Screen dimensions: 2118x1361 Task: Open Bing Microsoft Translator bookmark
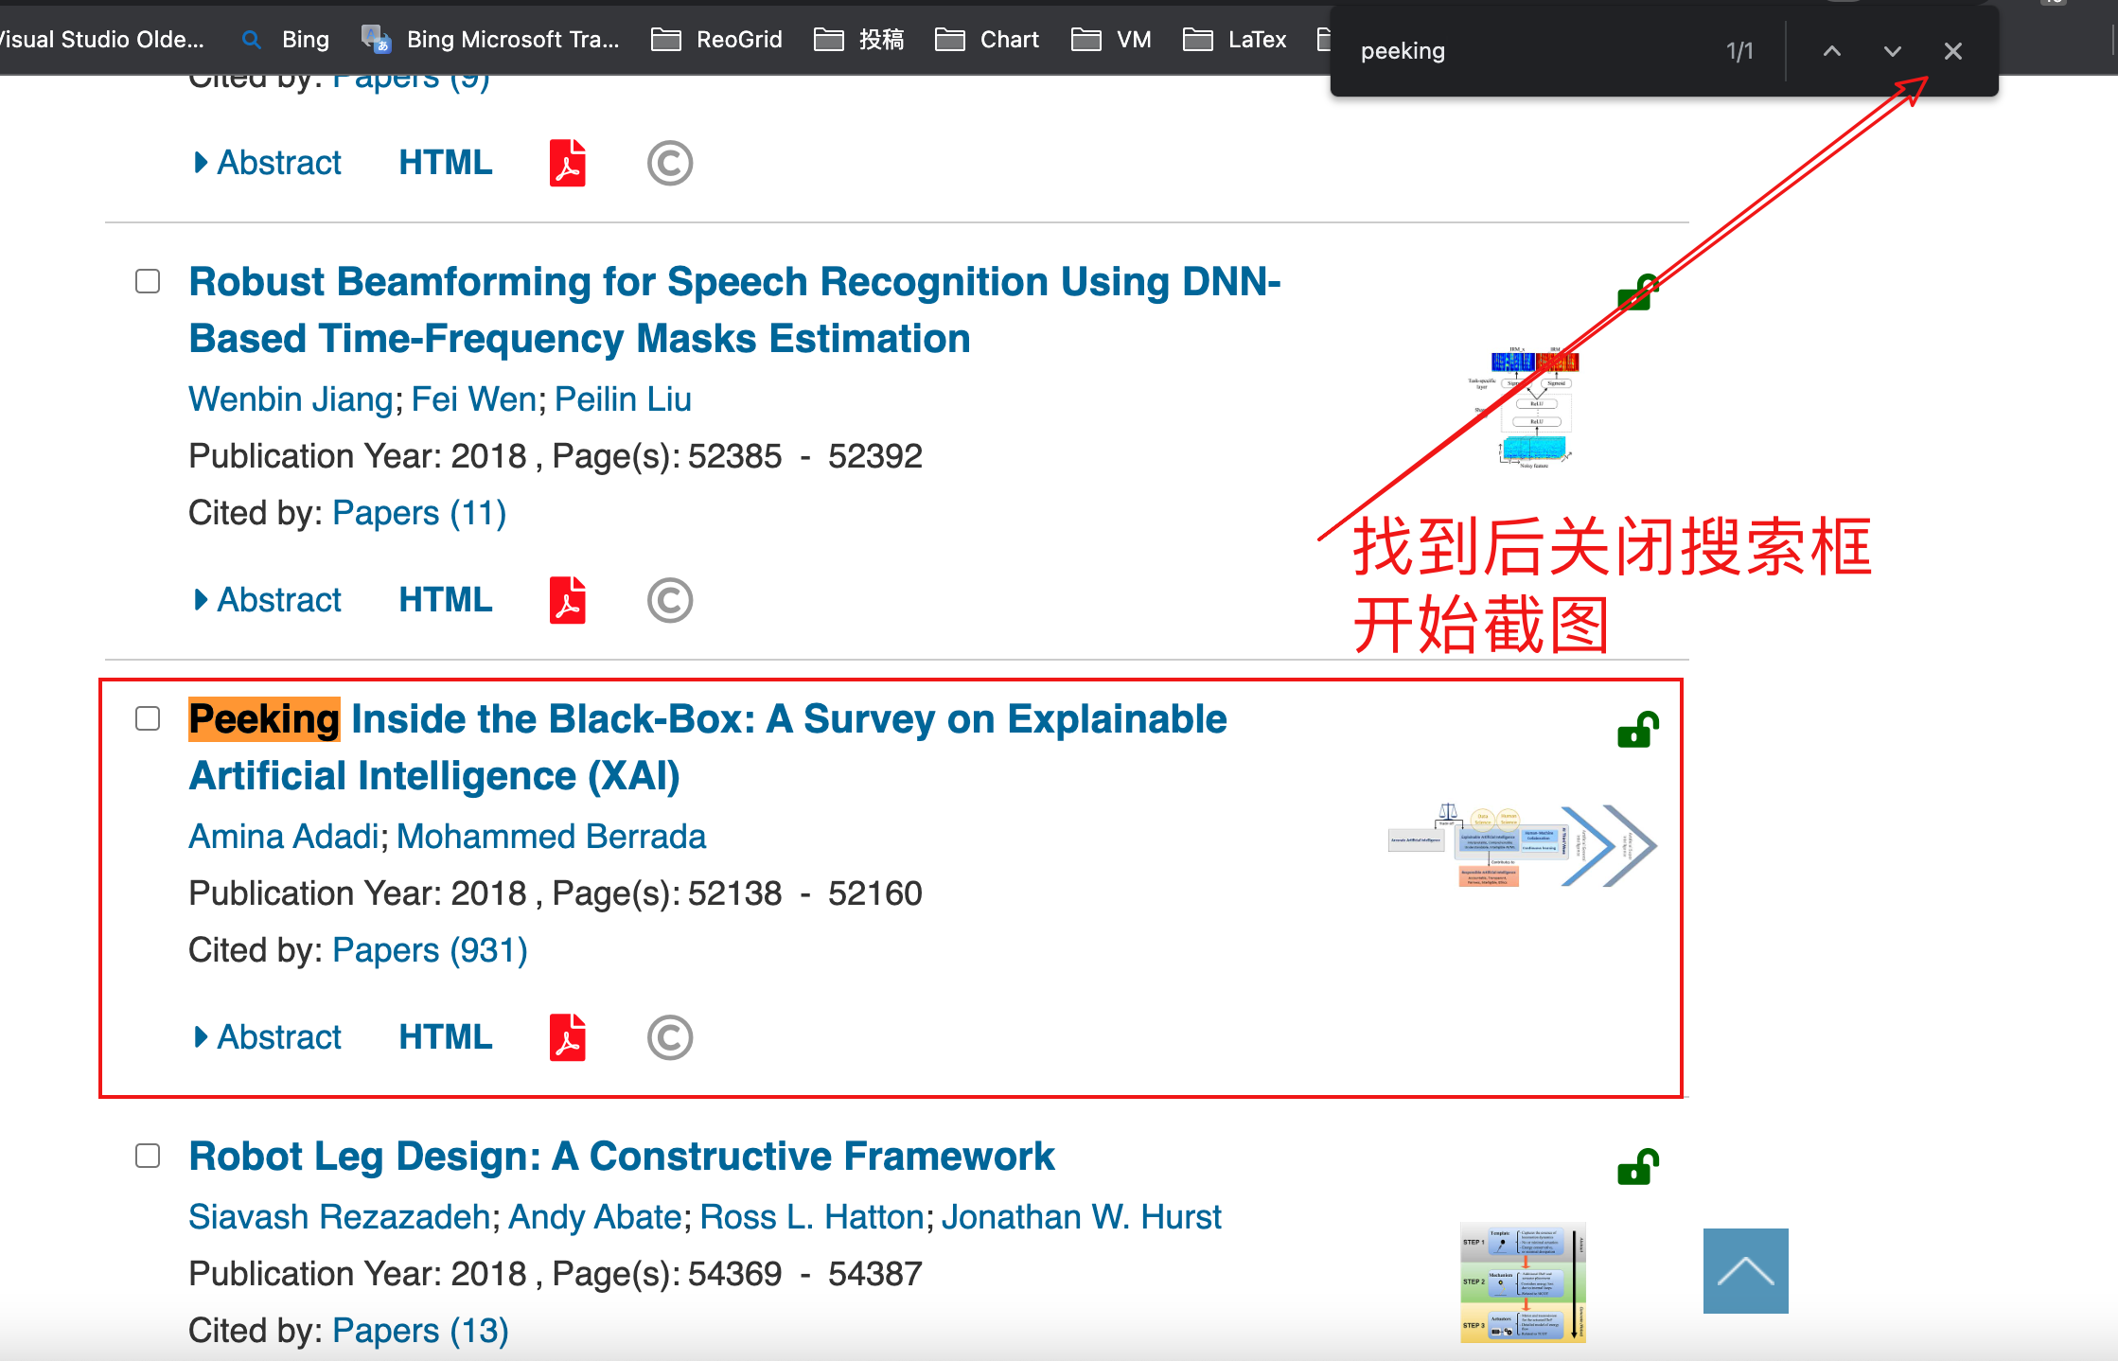click(491, 40)
